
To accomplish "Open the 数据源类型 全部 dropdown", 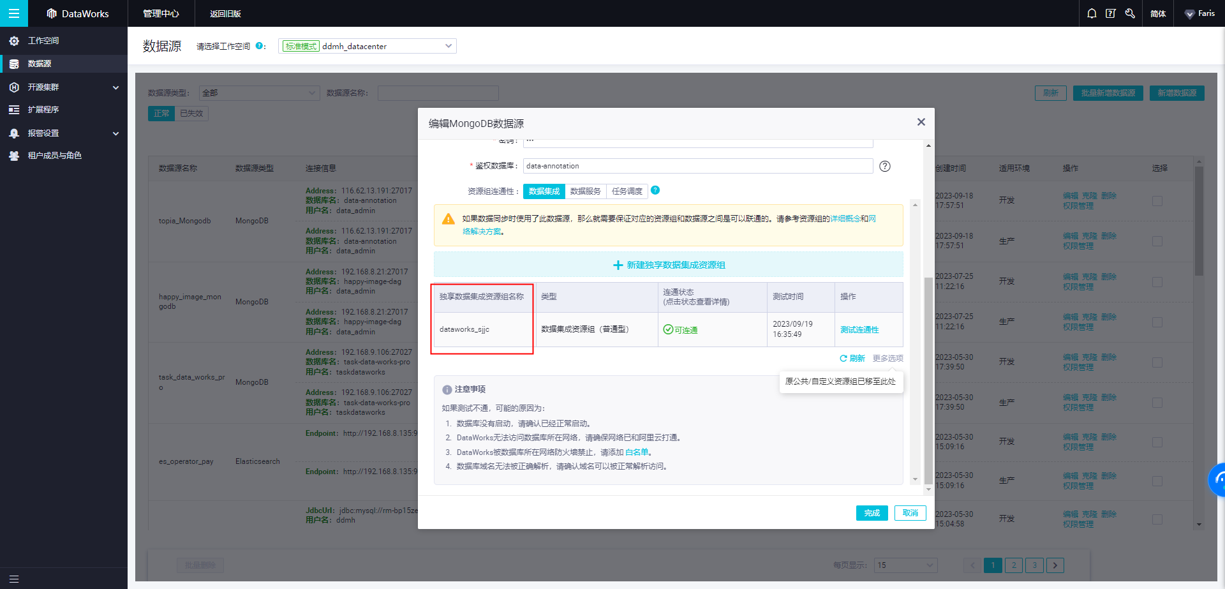I will pos(259,93).
